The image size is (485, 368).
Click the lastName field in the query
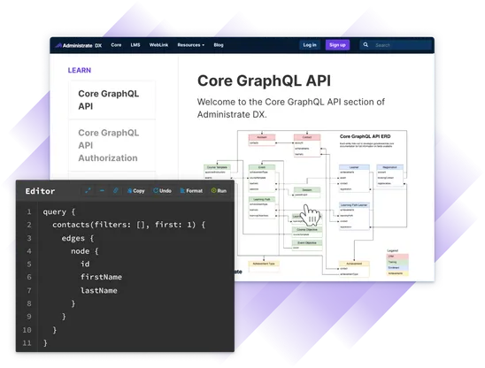point(98,291)
